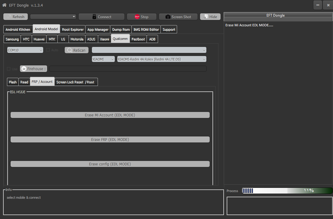Open the IMG ROM Editor tab
The height and width of the screenshot is (219, 333).
coord(146,29)
